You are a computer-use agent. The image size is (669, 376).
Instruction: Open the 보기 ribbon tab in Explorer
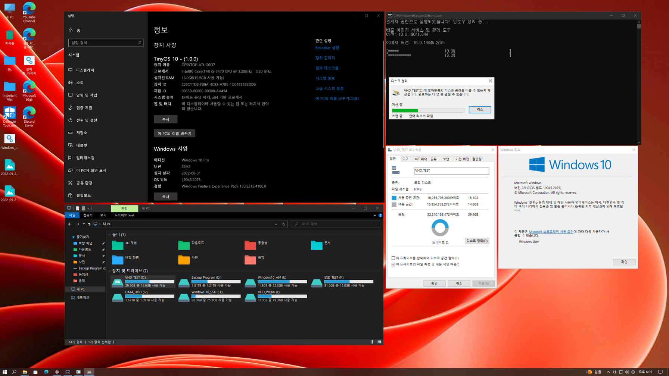pyautogui.click(x=103, y=215)
